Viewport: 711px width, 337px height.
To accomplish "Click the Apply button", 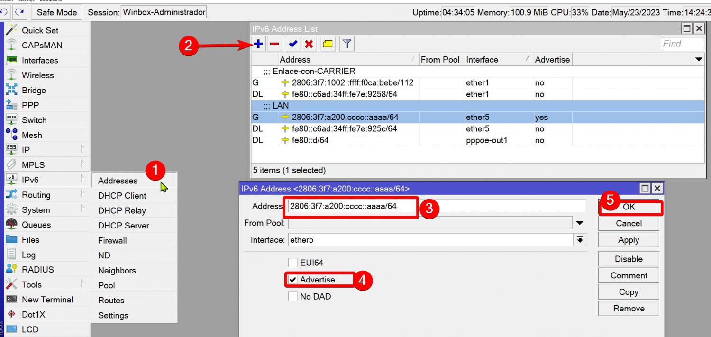I will pyautogui.click(x=628, y=239).
